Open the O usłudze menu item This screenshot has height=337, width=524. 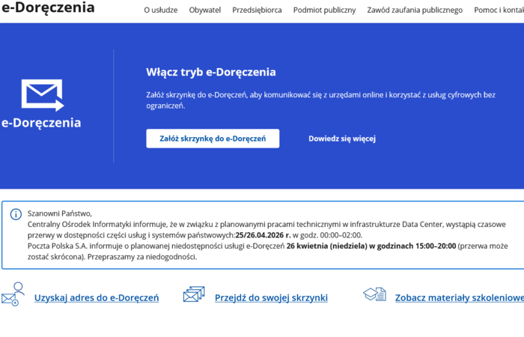tap(160, 10)
